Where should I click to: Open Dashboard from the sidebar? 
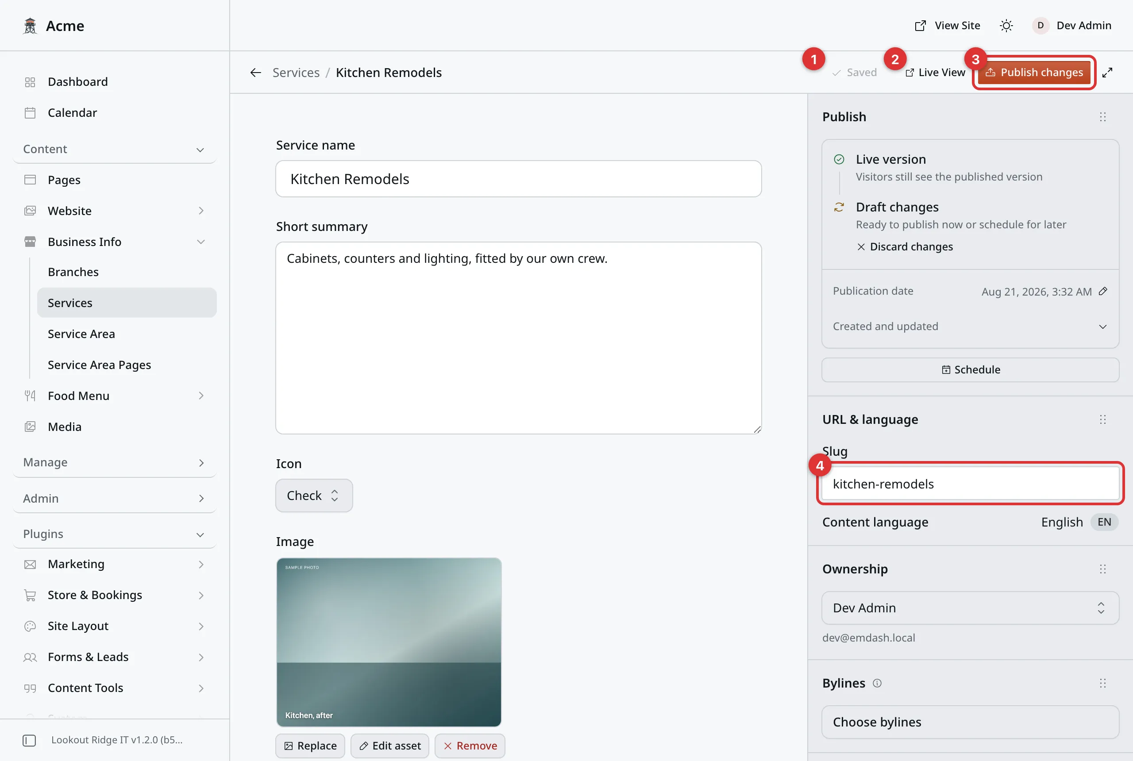point(115,82)
